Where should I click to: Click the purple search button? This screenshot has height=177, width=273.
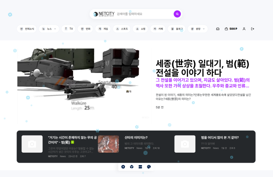tap(177, 14)
